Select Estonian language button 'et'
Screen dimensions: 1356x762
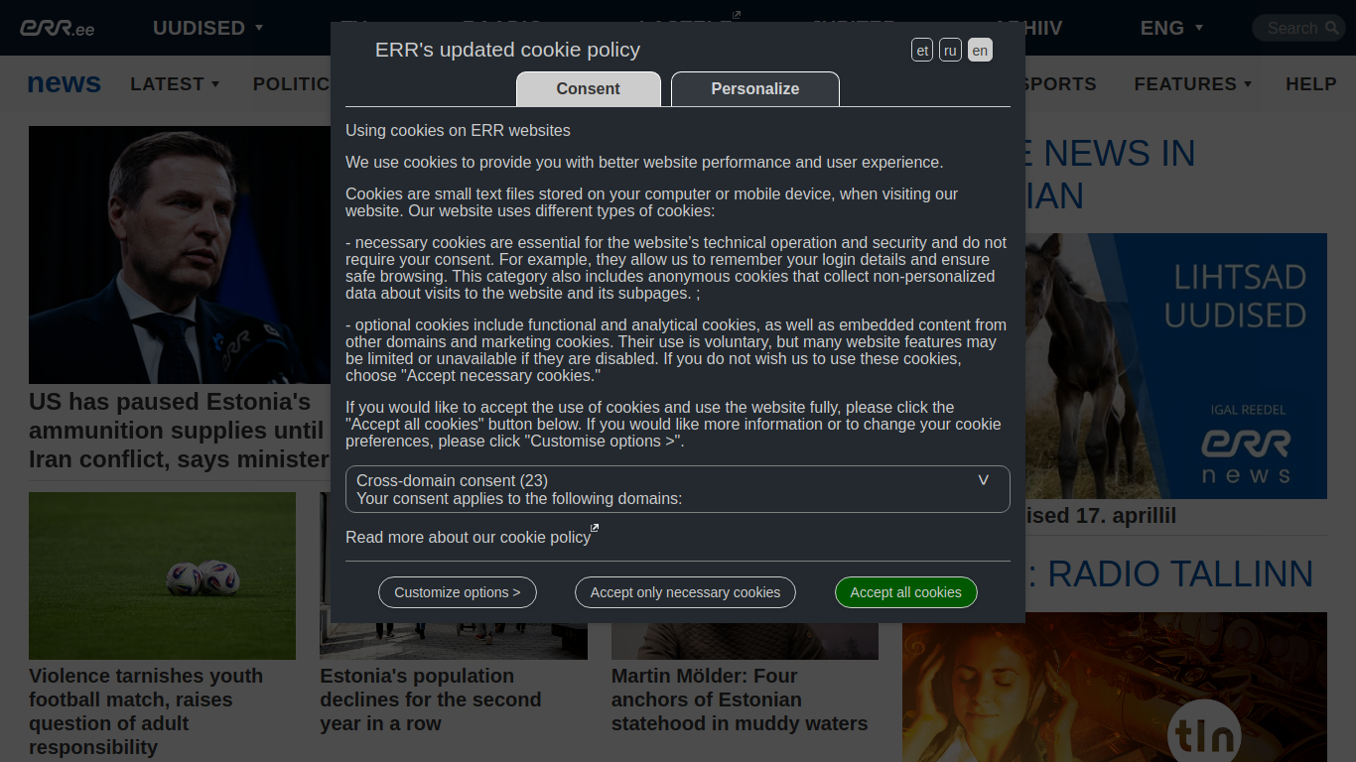coord(922,50)
